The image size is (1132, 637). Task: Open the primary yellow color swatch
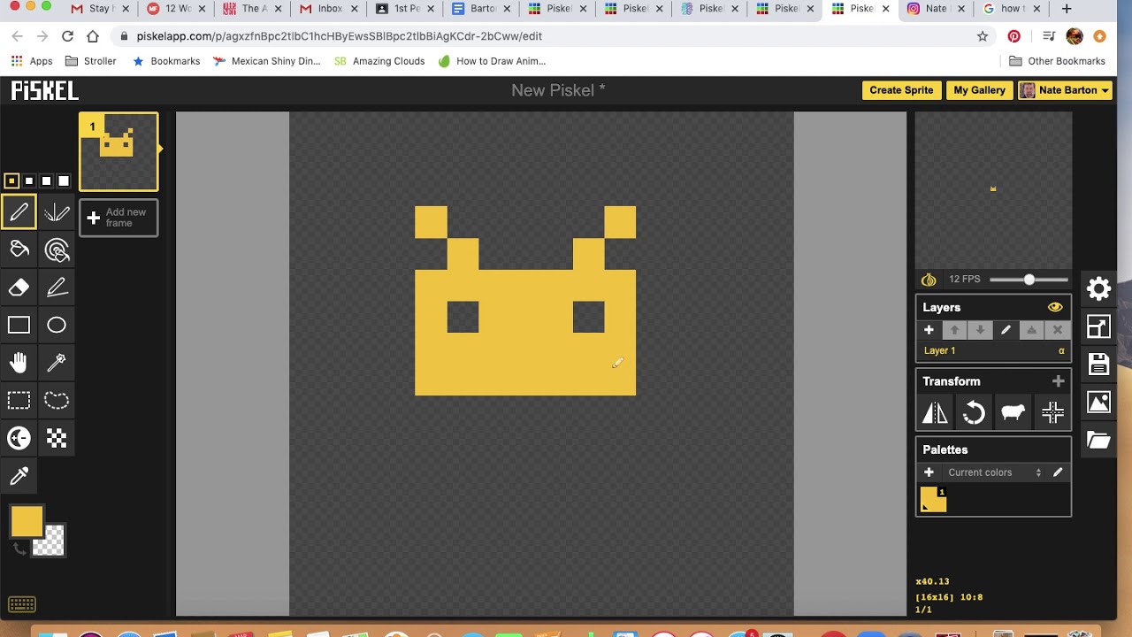click(x=27, y=521)
